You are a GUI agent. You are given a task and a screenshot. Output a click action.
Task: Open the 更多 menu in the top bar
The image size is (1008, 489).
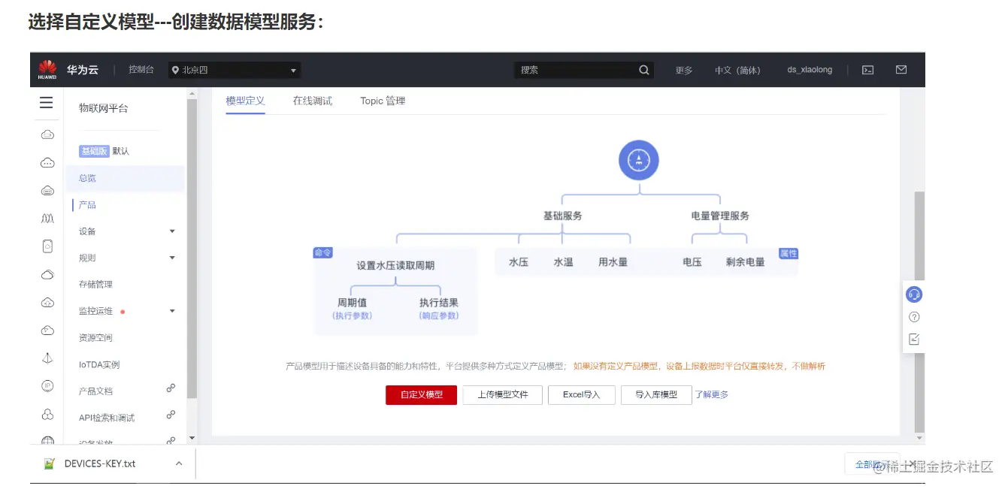coord(684,70)
